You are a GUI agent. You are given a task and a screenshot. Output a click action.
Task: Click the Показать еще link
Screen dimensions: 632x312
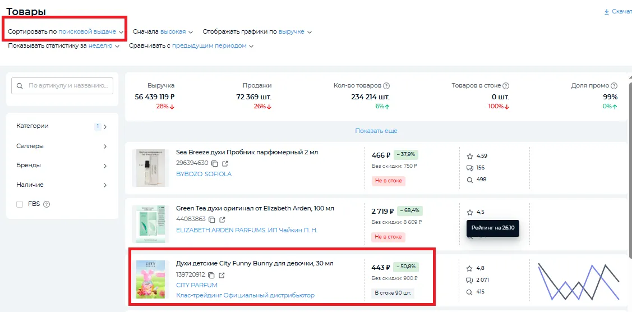[x=376, y=131]
